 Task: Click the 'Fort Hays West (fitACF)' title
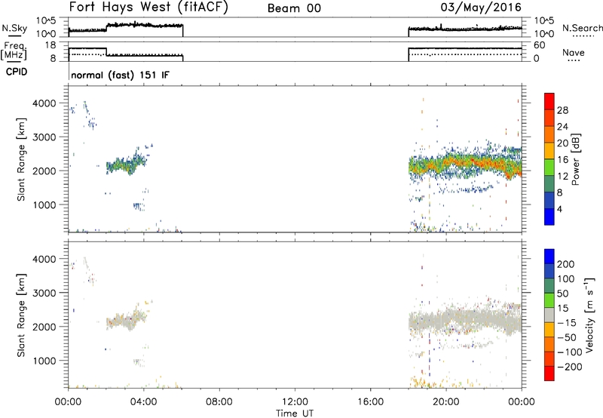coord(148,8)
